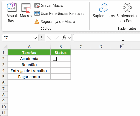Select row 10 header
This screenshot has width=140, height=116.
[4, 107]
